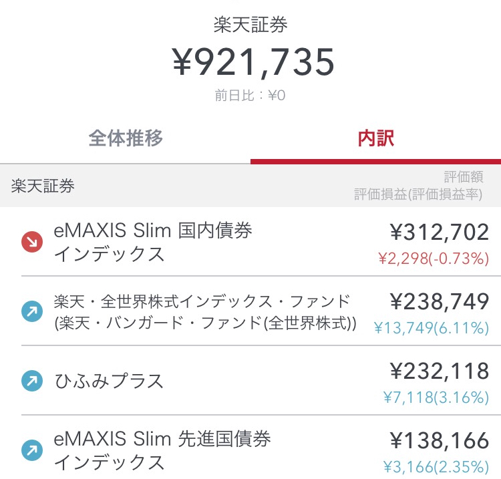Tap the ¥138,166 valuation amount

(x=440, y=440)
